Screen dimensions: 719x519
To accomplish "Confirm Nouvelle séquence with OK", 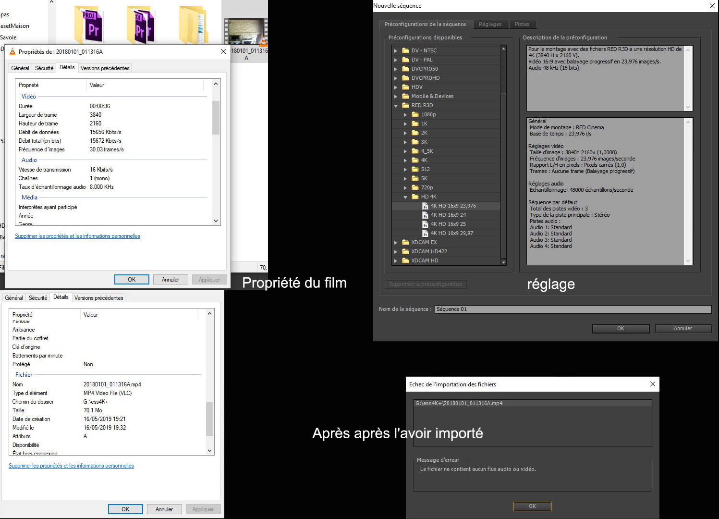I will coord(621,328).
